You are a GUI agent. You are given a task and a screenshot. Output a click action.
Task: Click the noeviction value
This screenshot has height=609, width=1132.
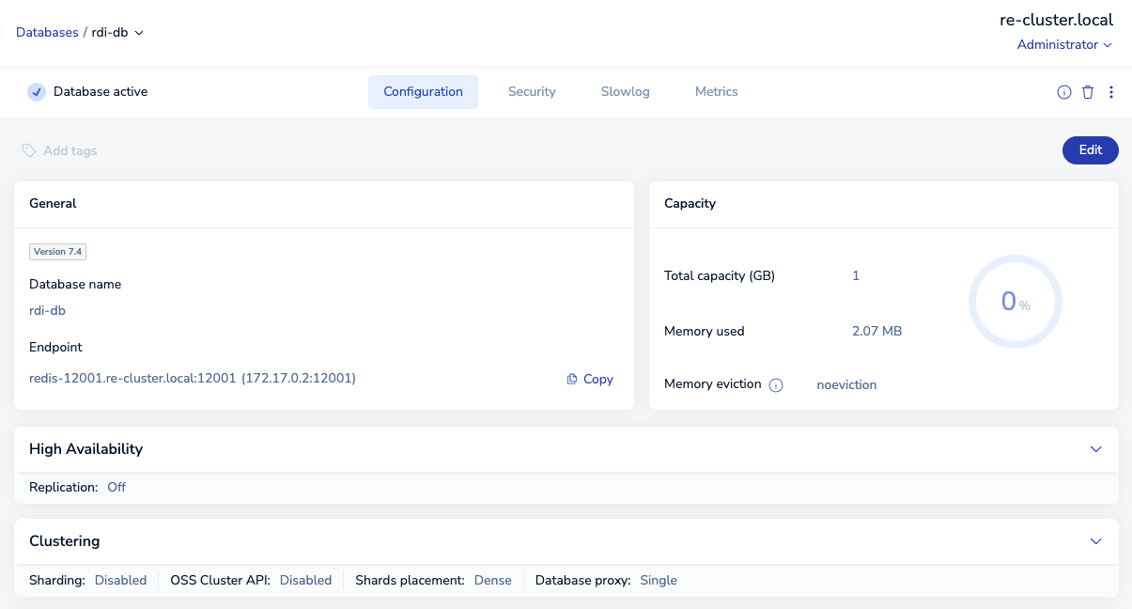click(846, 385)
